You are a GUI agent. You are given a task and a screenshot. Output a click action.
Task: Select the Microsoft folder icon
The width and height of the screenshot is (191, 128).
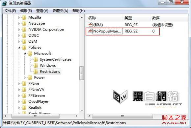(x=30, y=53)
